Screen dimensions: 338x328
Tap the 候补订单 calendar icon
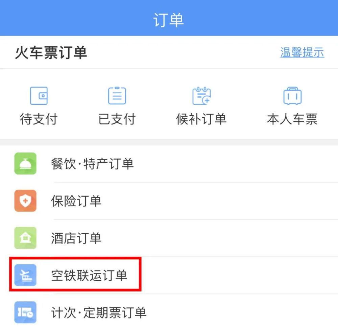point(201,96)
